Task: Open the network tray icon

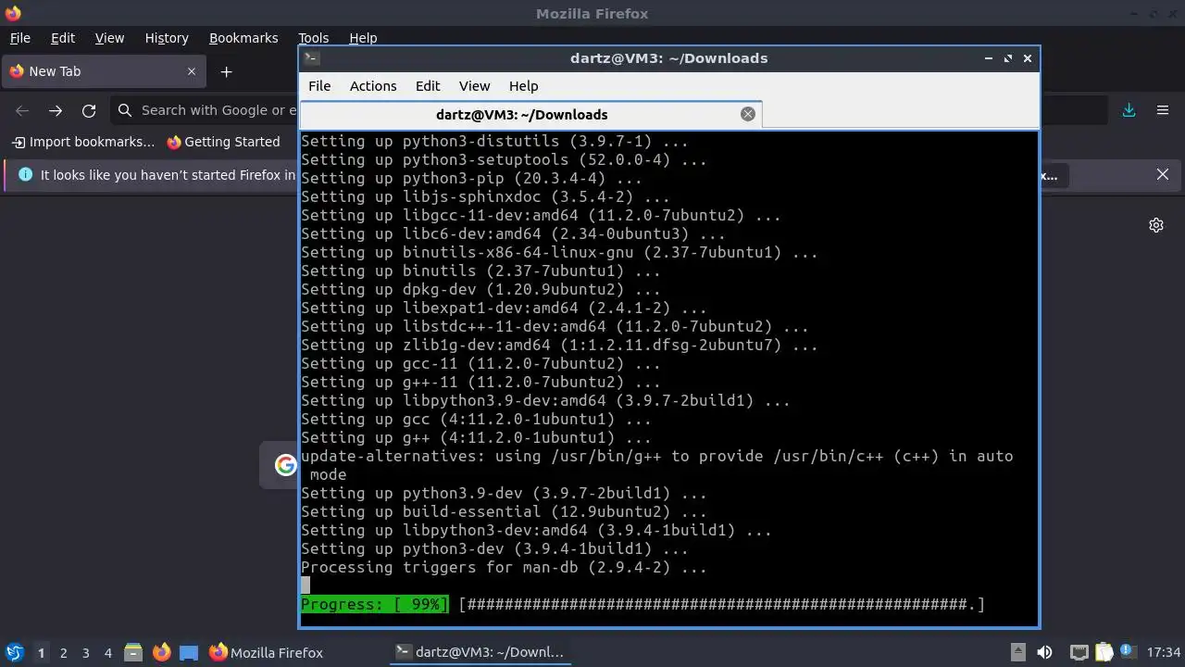Action: (1079, 652)
